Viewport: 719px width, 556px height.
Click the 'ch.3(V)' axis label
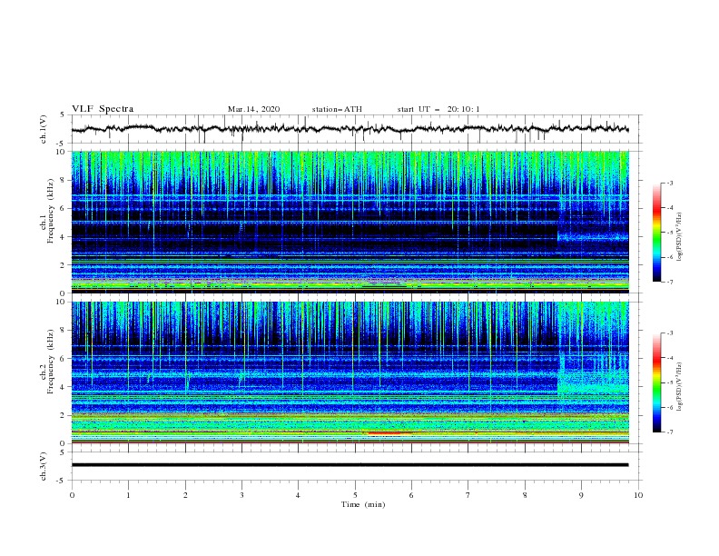click(x=44, y=466)
